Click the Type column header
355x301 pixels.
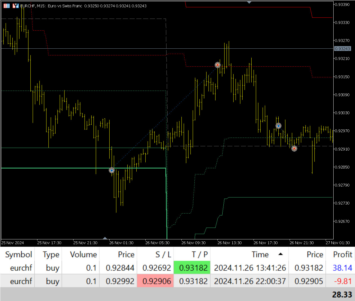click(x=51, y=255)
